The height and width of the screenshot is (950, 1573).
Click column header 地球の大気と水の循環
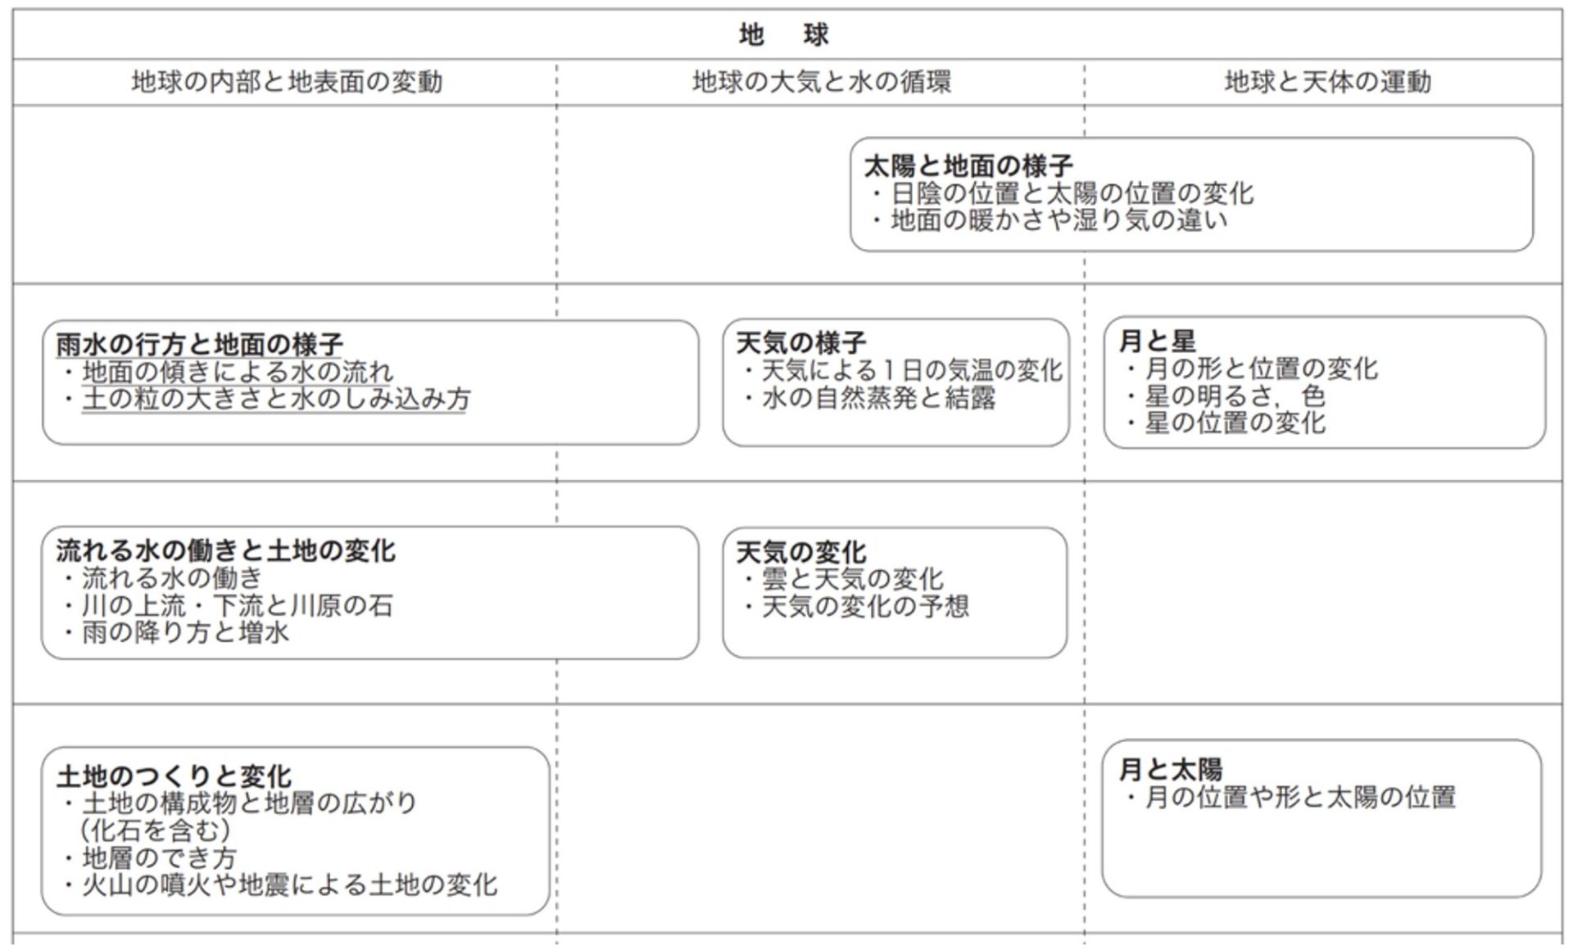(x=821, y=82)
